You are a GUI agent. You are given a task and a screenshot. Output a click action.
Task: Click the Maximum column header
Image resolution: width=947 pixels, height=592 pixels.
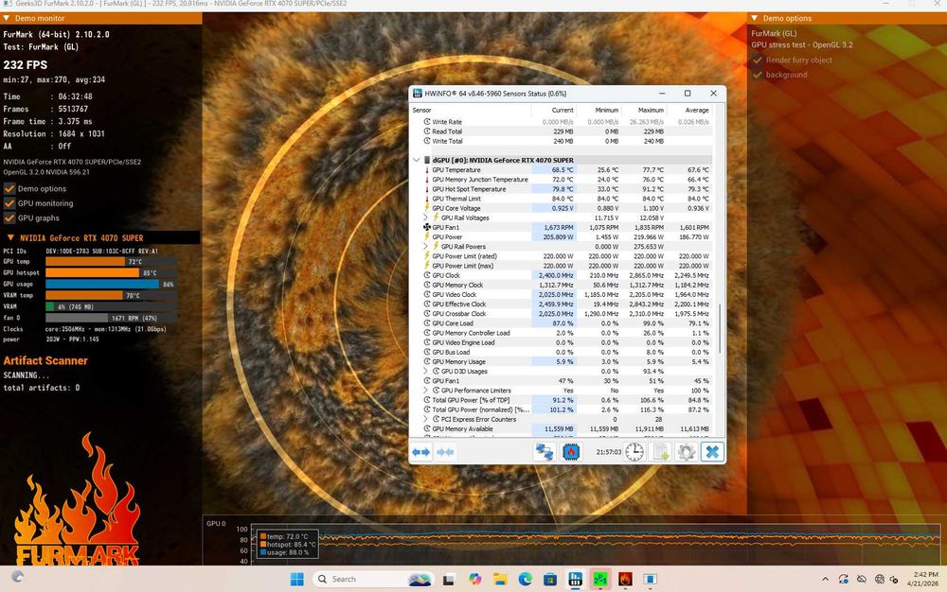point(644,111)
